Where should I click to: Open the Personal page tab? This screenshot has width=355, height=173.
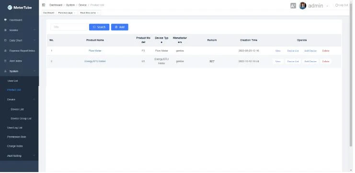(x=67, y=13)
